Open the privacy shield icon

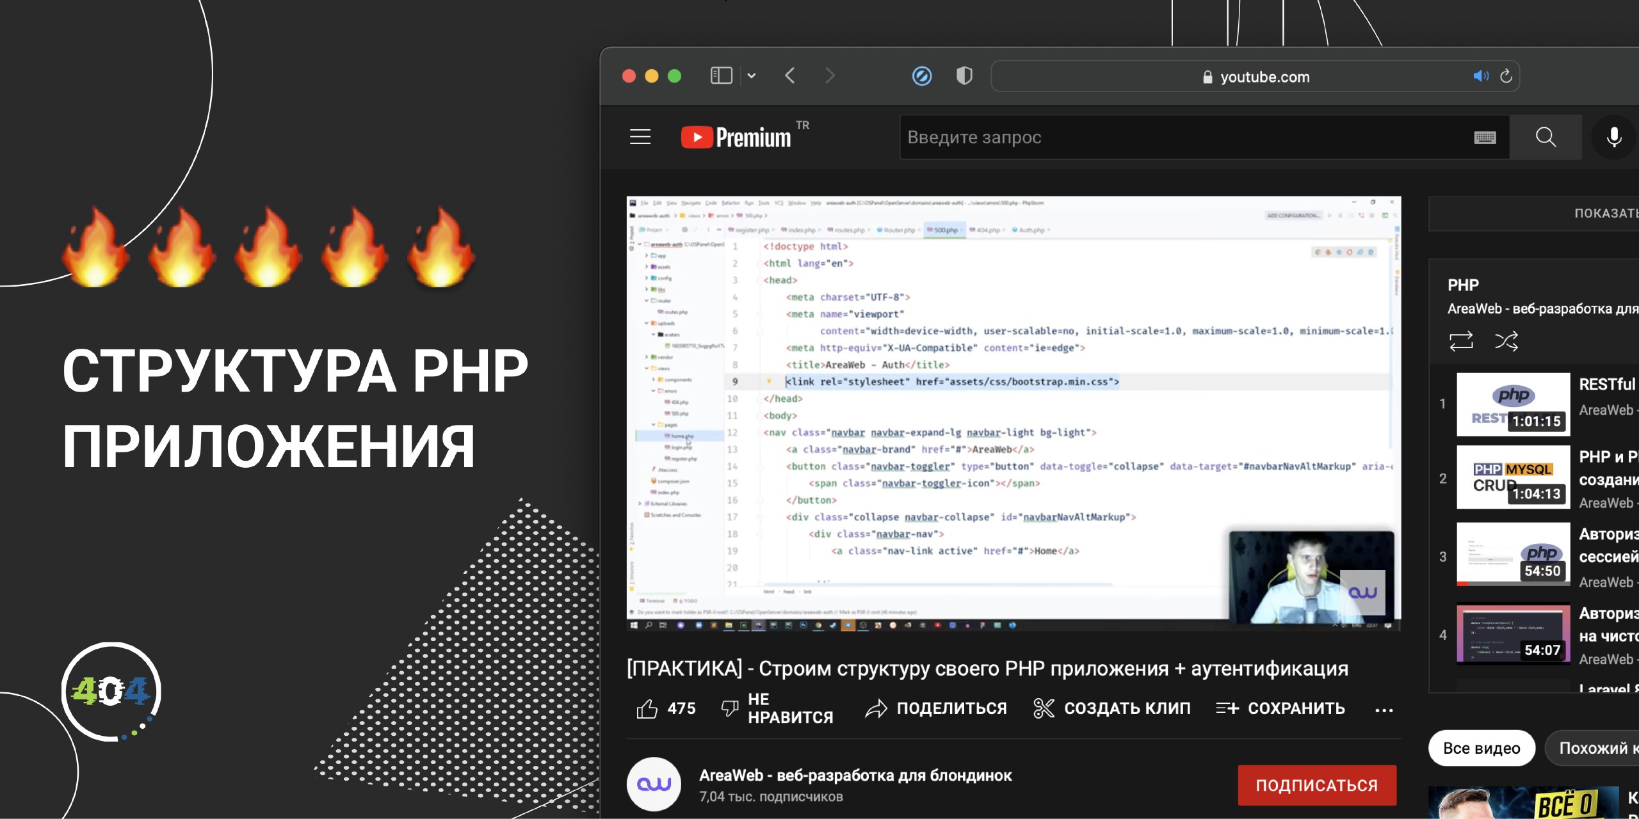(964, 76)
